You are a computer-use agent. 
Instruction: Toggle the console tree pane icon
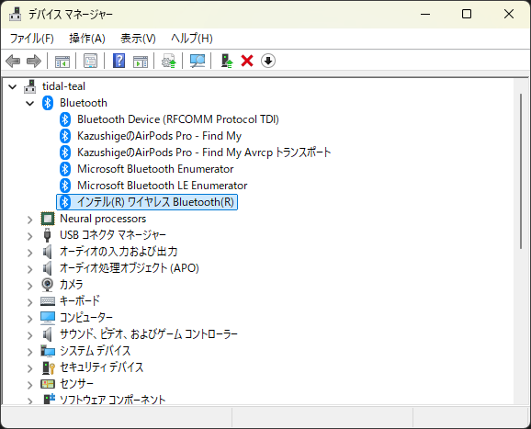pyautogui.click(x=62, y=62)
